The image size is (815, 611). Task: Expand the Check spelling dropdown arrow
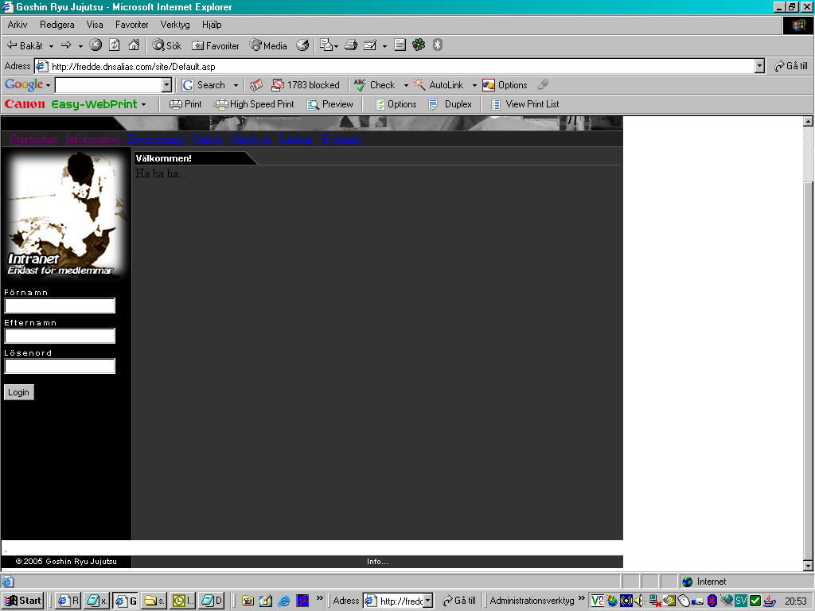[406, 85]
